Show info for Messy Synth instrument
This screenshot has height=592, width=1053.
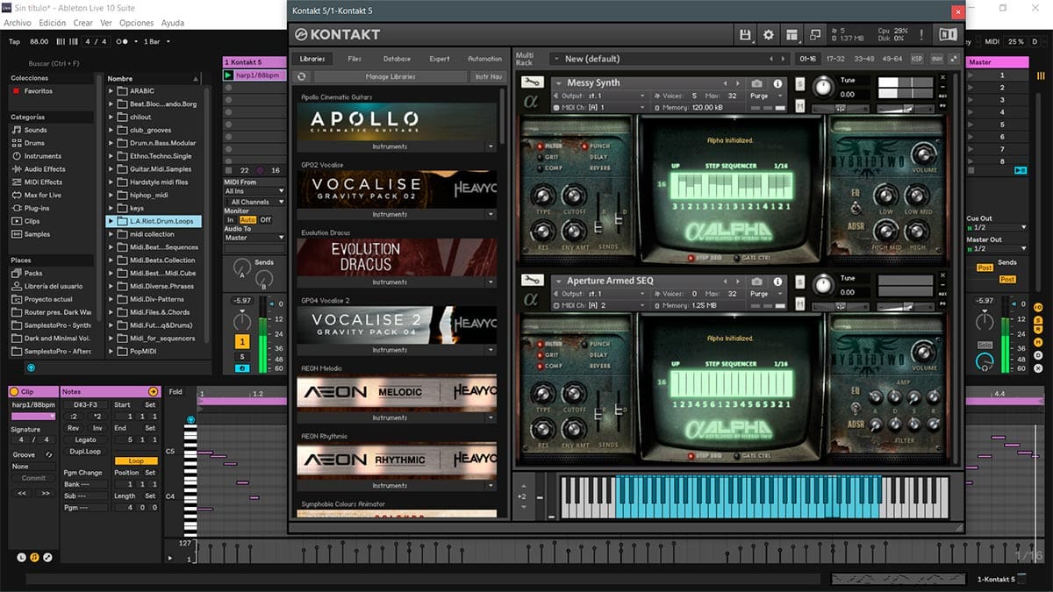pyautogui.click(x=777, y=83)
